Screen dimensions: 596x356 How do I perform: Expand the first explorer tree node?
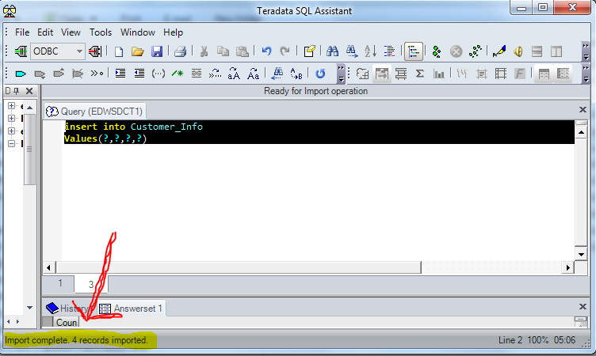11,106
